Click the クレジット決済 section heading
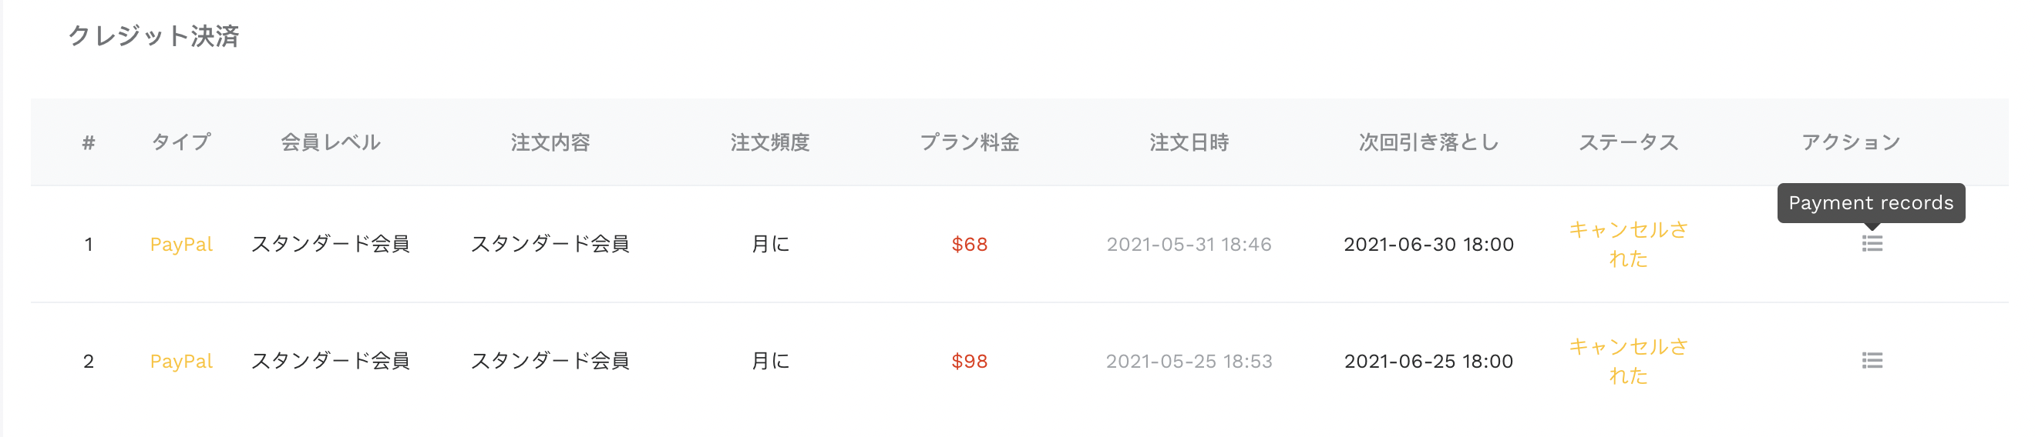The height and width of the screenshot is (437, 2035). (x=153, y=35)
